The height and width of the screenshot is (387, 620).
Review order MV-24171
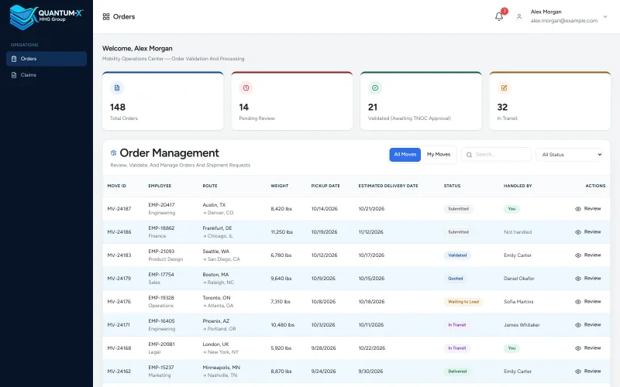tap(588, 324)
